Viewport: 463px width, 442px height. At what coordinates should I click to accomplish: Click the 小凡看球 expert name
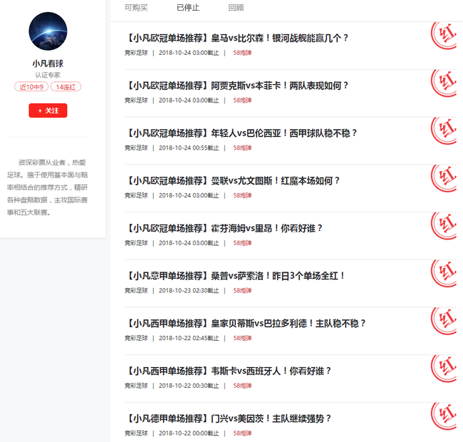point(48,63)
